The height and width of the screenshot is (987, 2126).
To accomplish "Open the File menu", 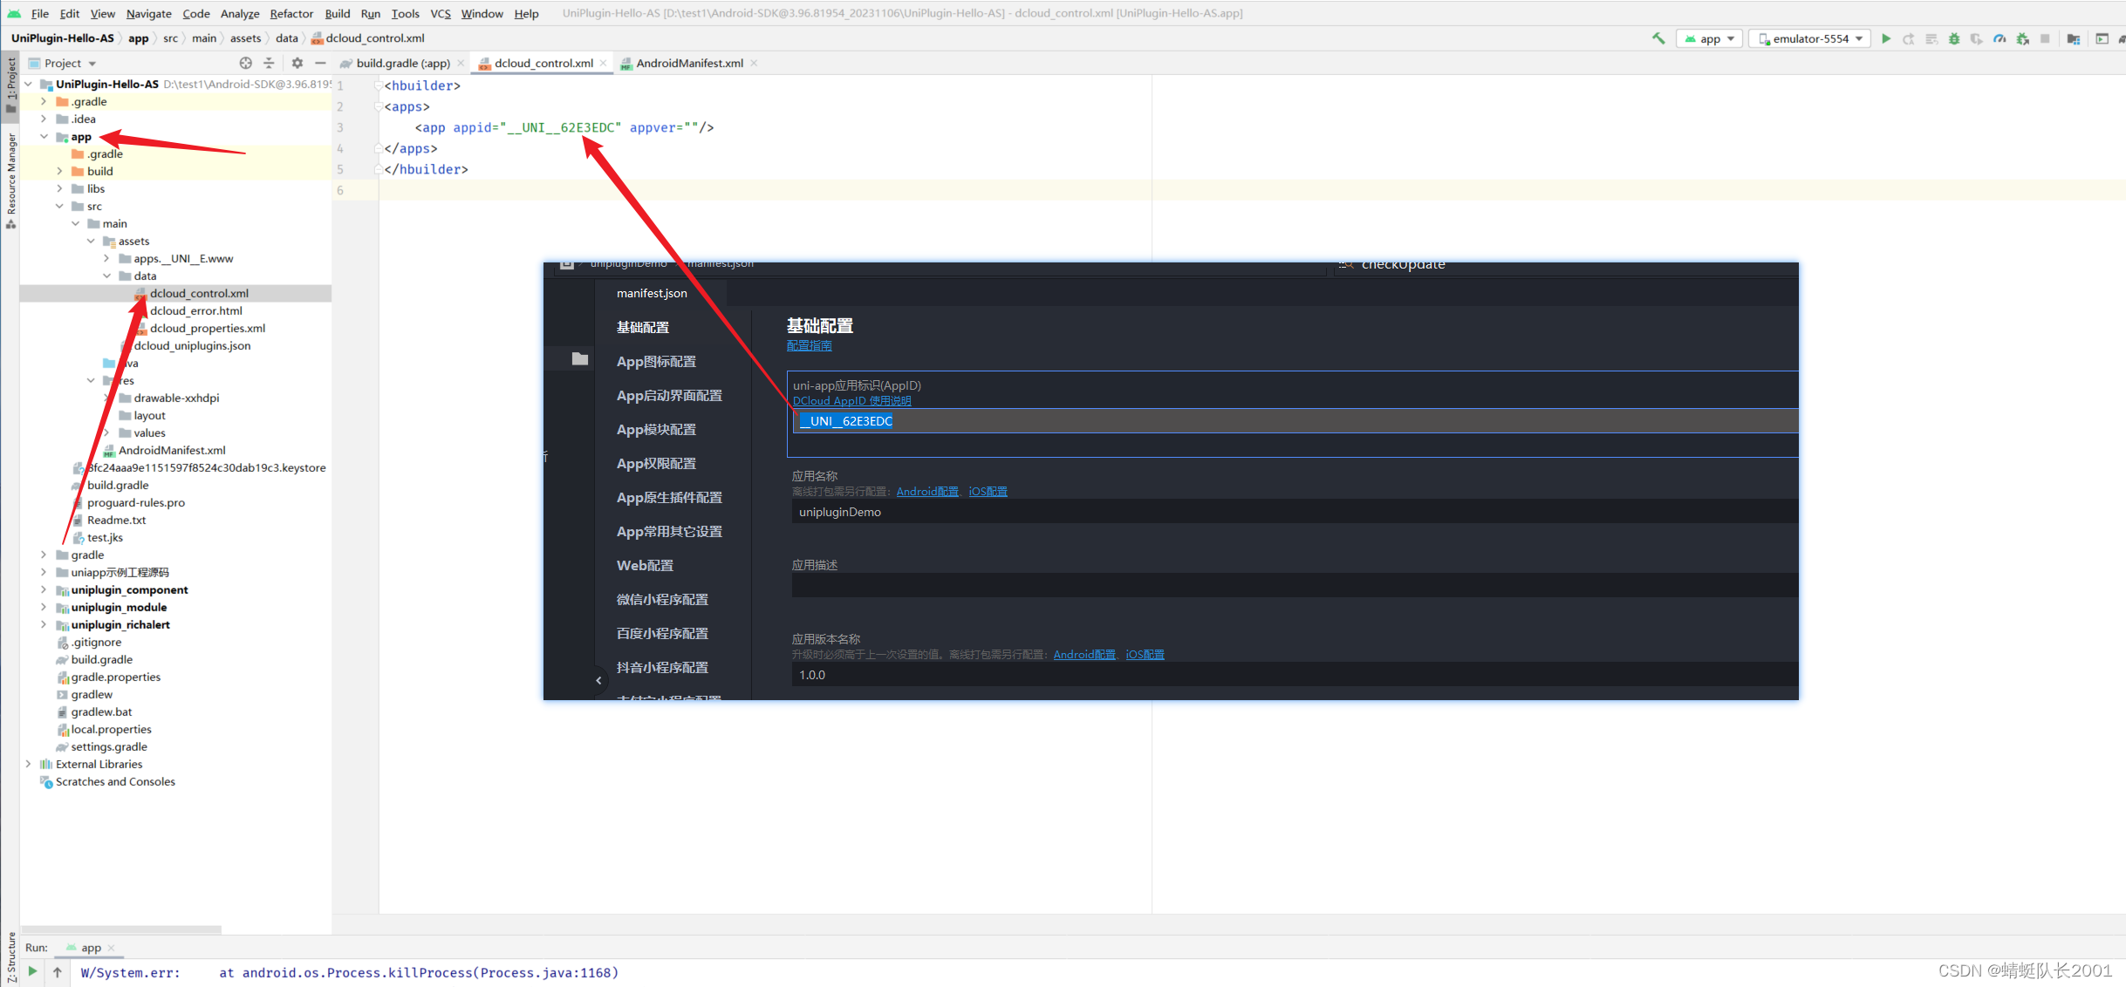I will 40,13.
